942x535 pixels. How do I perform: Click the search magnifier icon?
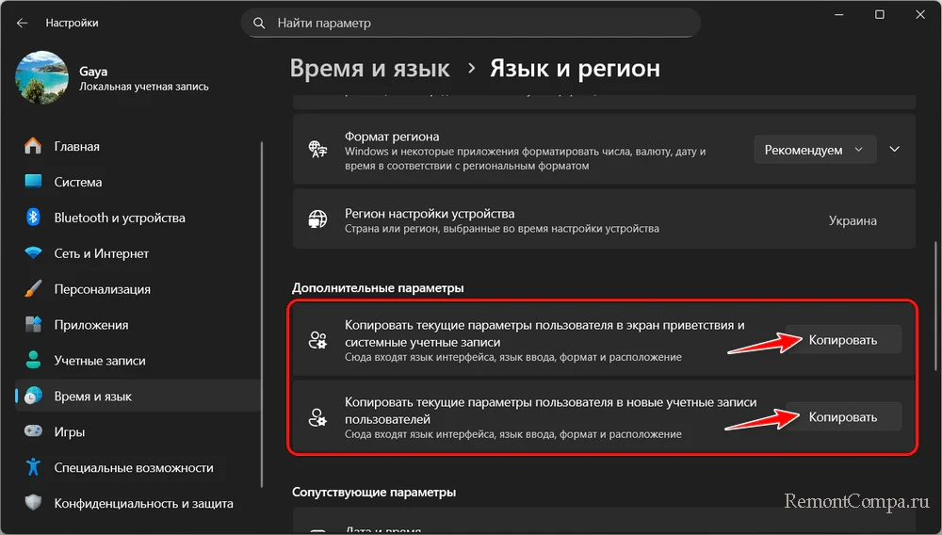pos(258,23)
